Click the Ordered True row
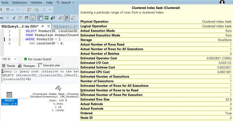This screenshot has width=233, height=122. click(x=156, y=113)
